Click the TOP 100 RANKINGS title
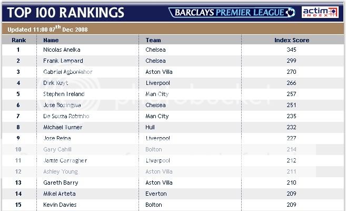This screenshot has height=211, width=346. coord(66,12)
